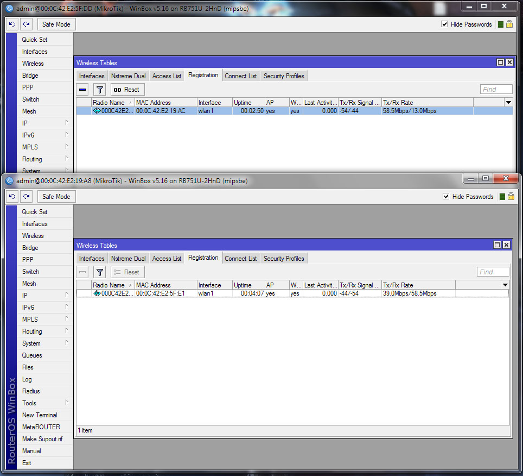Close the bottom Wireless Tables panel

[506, 245]
